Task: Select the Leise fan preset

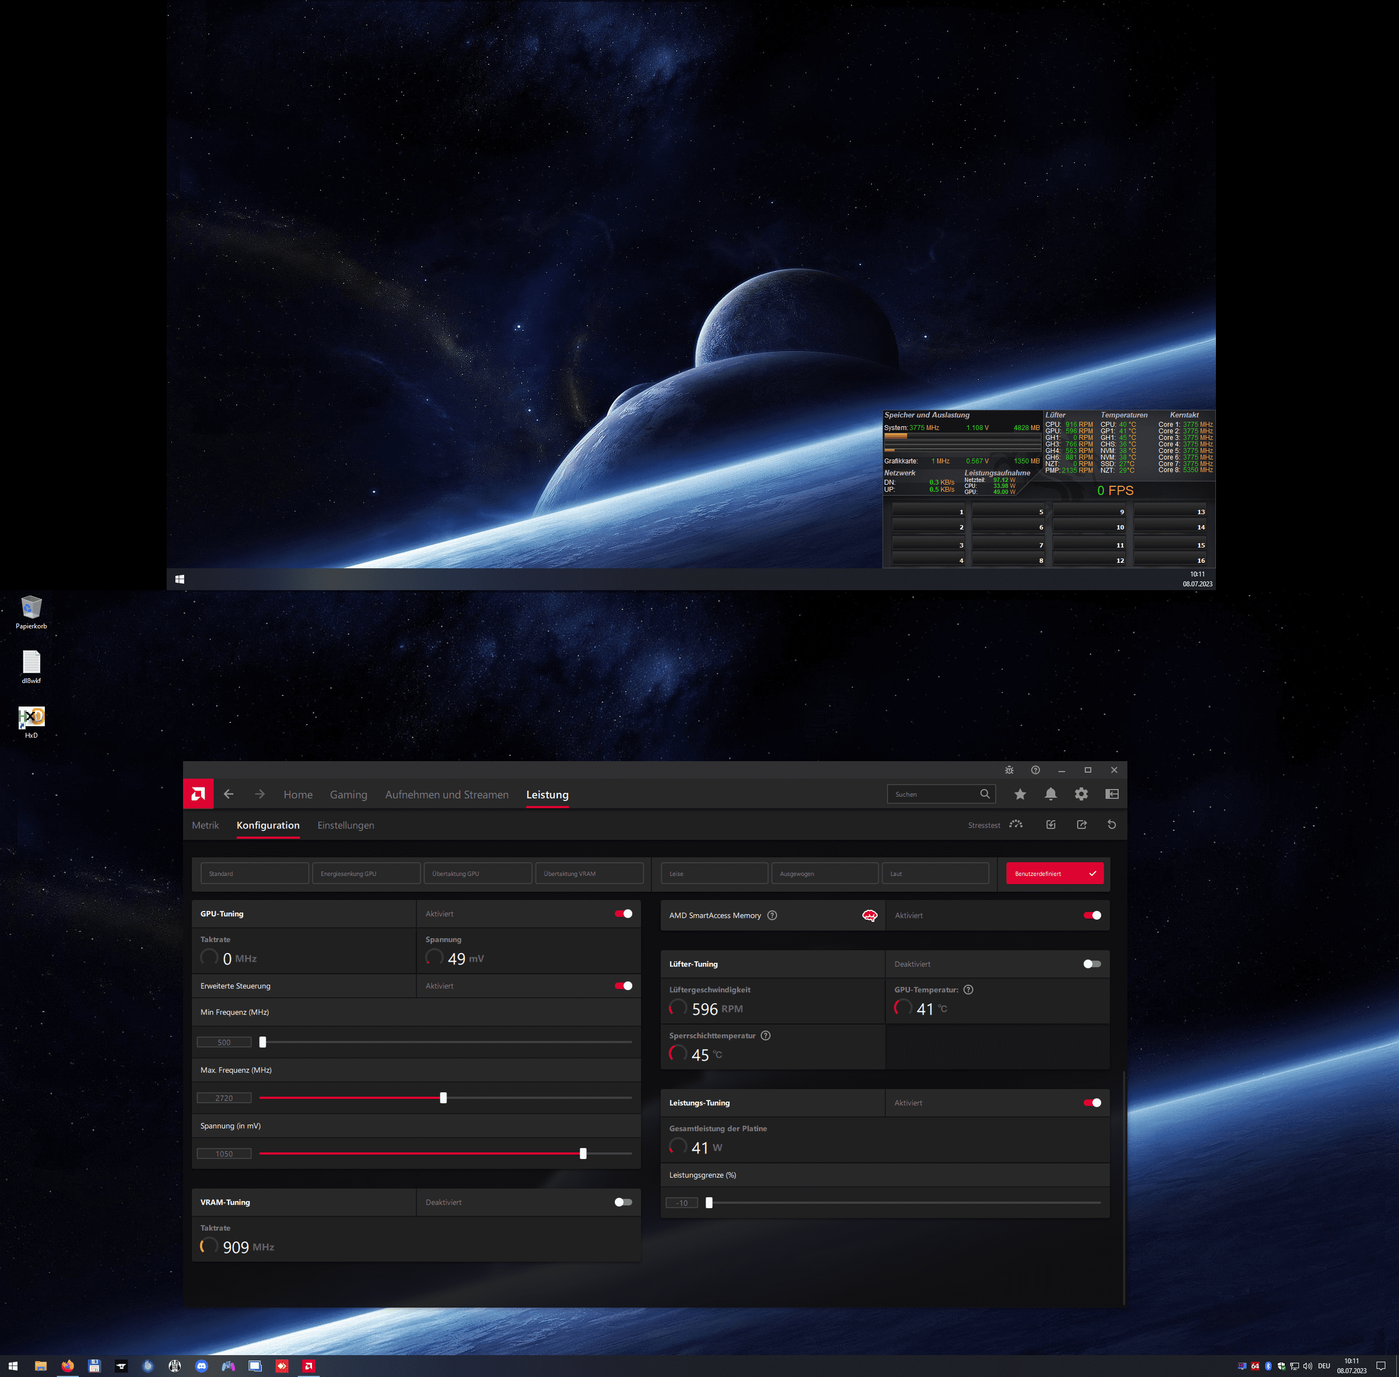Action: 714,874
